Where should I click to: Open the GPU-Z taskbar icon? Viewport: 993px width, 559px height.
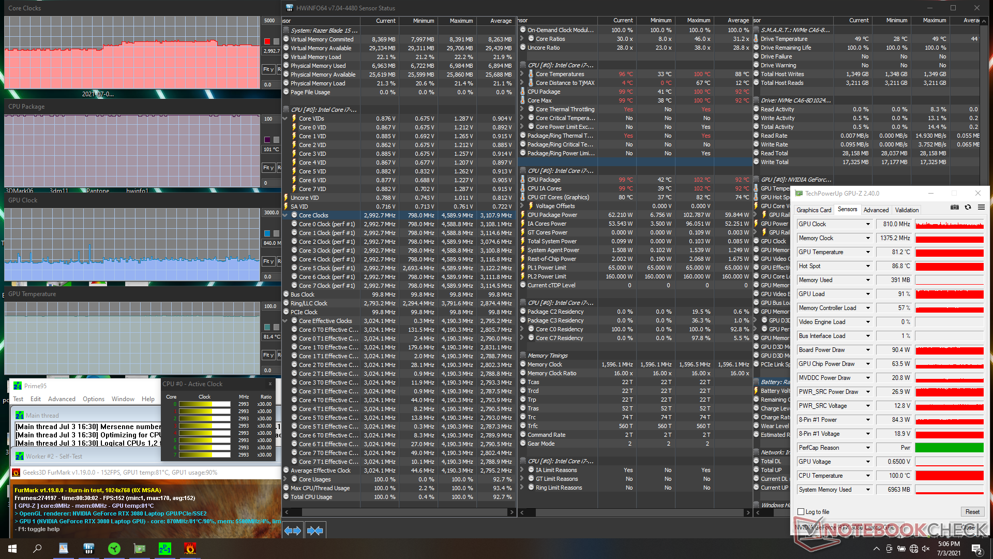[x=140, y=549]
